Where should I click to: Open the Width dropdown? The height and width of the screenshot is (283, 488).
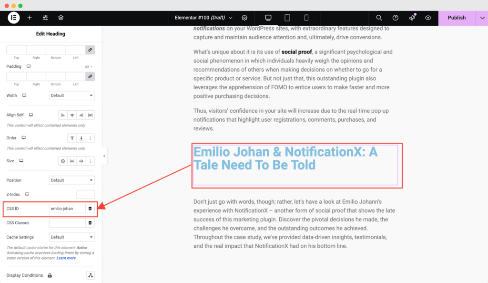tap(71, 95)
